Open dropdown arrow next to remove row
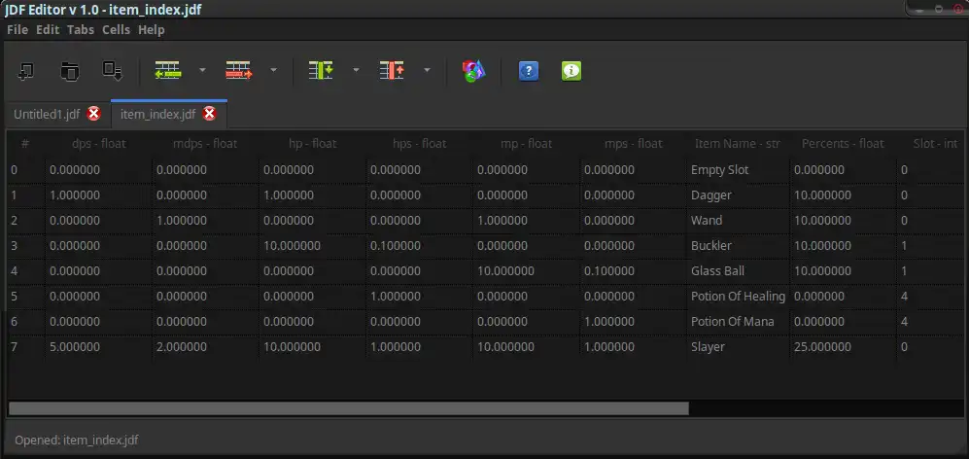The width and height of the screenshot is (969, 459). pos(273,71)
